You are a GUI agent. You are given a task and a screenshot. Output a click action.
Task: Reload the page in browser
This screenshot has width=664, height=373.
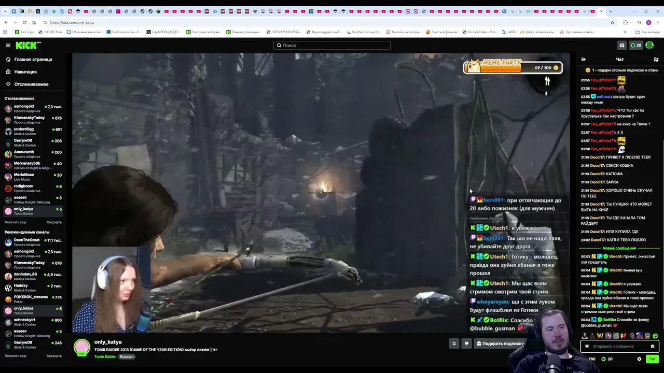click(x=24, y=23)
